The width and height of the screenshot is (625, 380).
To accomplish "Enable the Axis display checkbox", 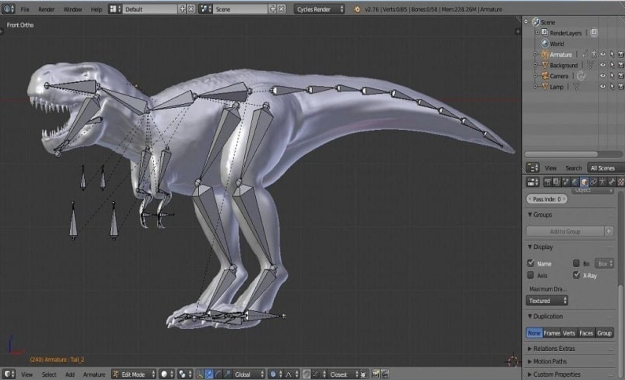I will coord(530,275).
